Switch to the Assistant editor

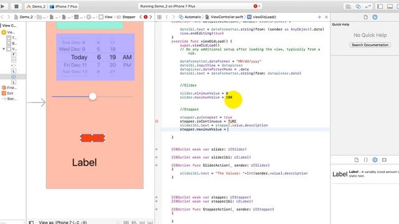coord(358,7)
